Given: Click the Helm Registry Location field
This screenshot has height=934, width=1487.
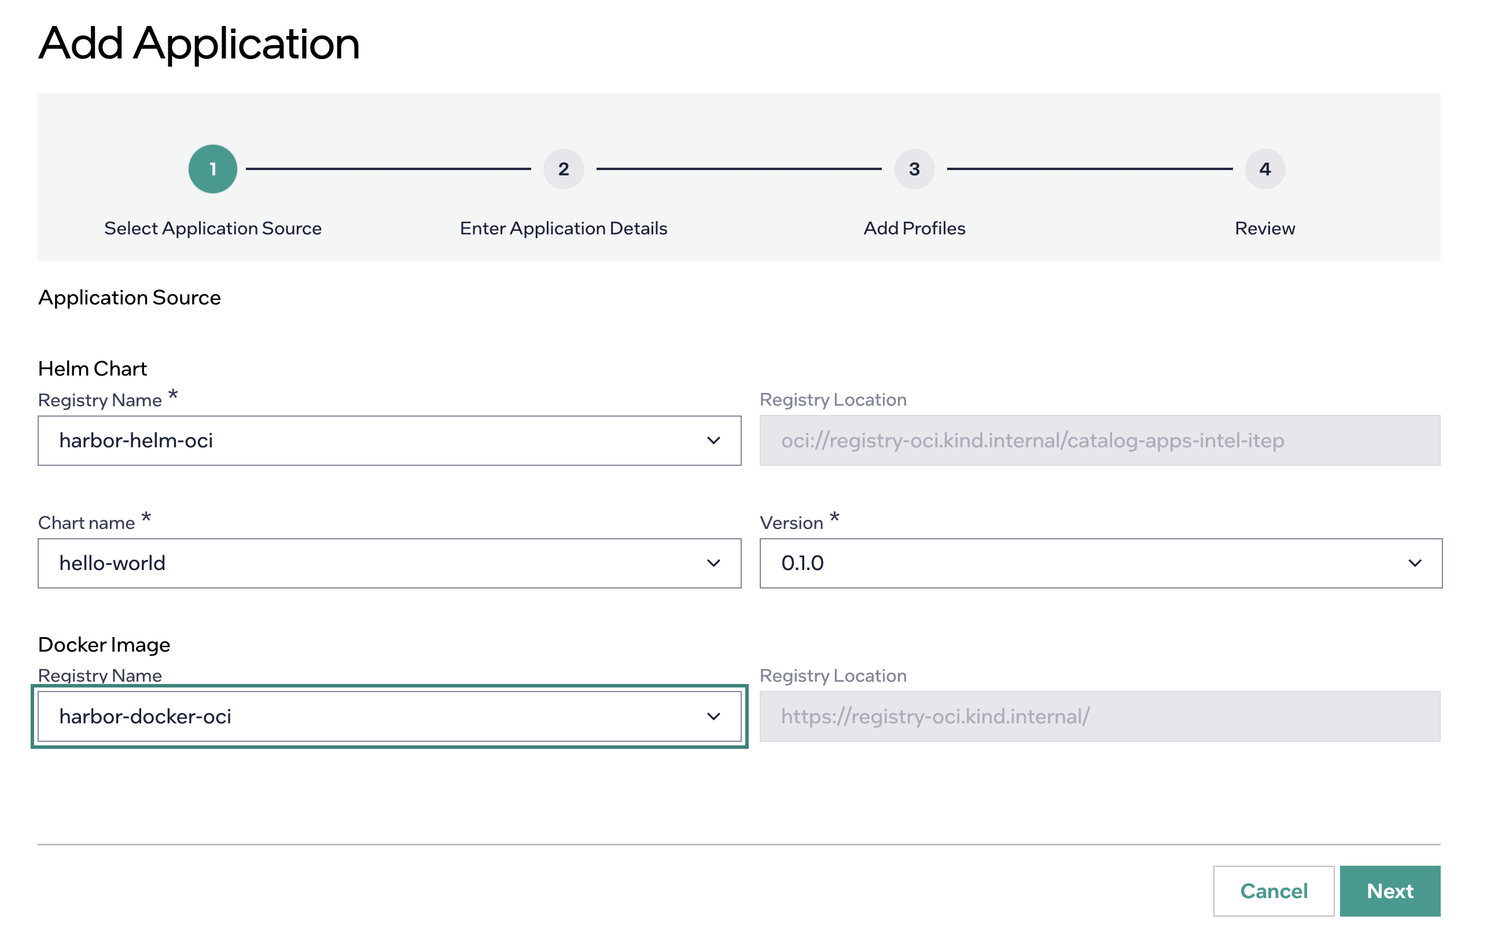Looking at the screenshot, I should tap(1099, 440).
